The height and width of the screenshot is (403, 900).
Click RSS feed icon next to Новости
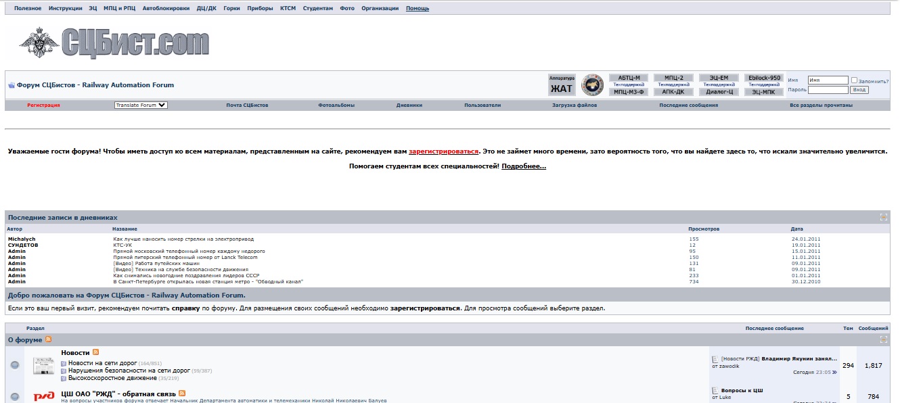[x=96, y=352]
